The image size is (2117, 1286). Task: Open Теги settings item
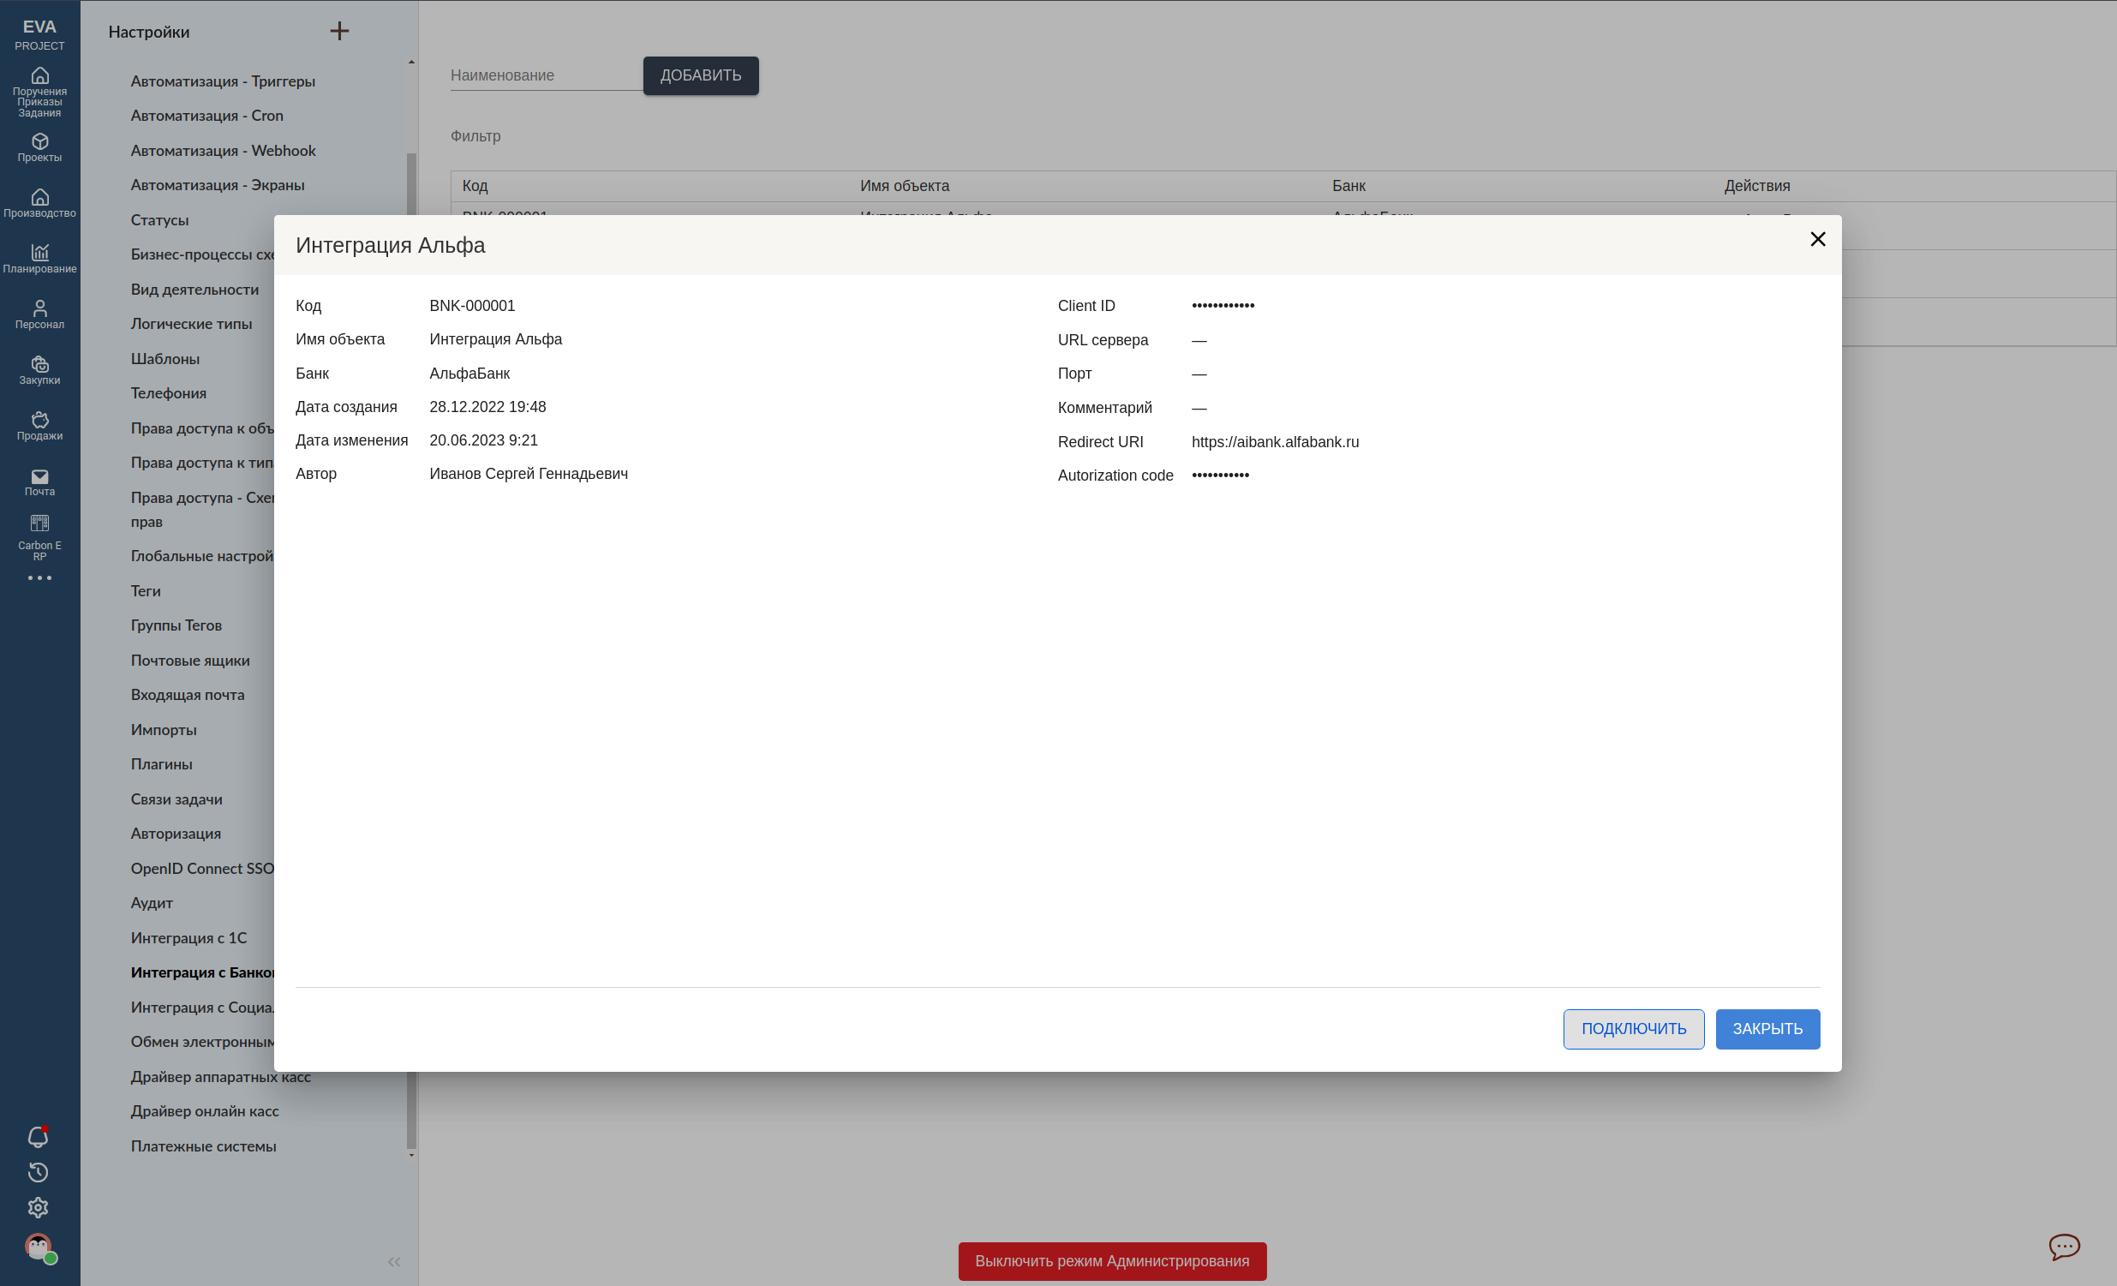click(145, 591)
